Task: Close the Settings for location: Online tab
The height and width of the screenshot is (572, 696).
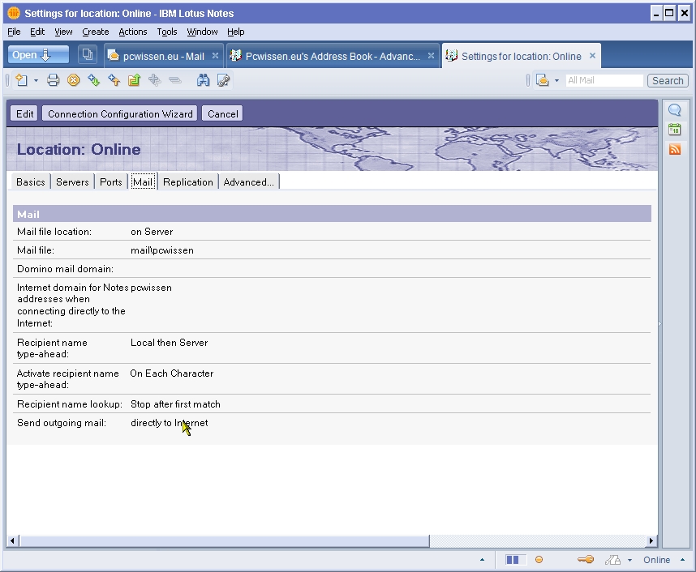Action: [x=592, y=55]
